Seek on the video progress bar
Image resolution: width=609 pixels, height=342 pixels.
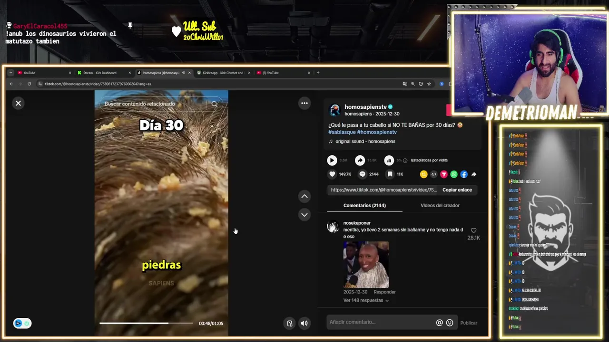tap(146, 323)
